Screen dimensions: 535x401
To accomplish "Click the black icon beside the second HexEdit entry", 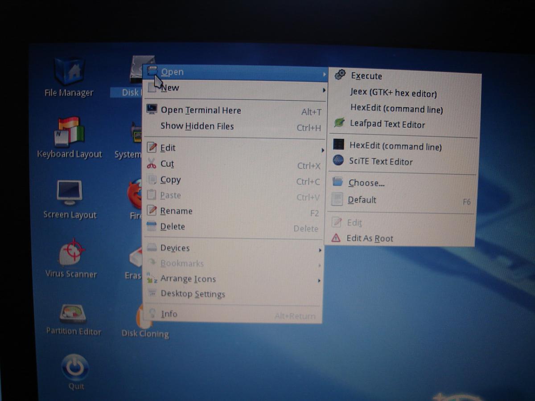I will [339, 144].
